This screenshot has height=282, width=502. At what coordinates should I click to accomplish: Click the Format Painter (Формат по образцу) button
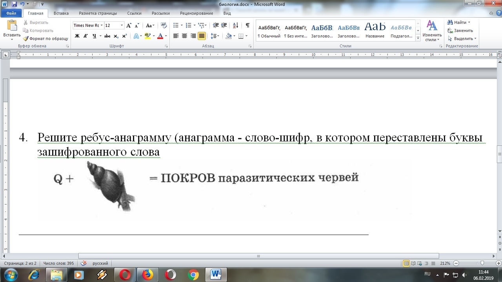(45, 38)
